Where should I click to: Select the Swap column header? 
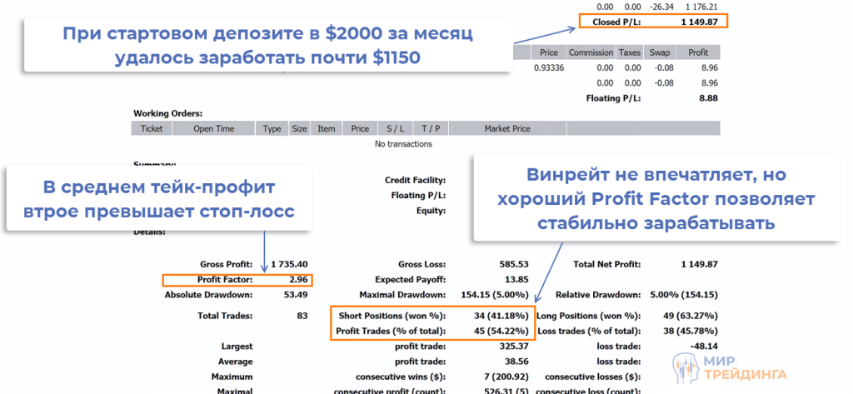[659, 52]
